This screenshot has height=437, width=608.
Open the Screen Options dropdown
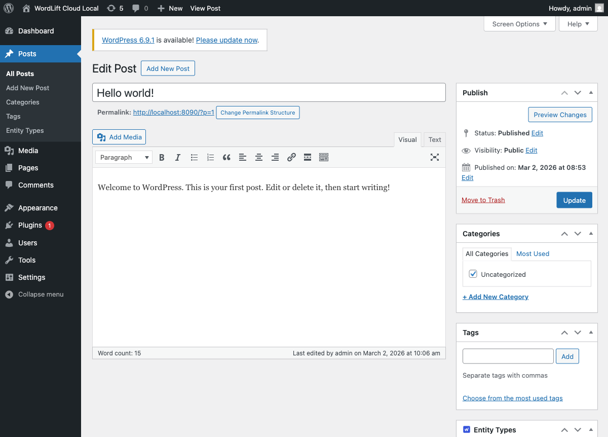coord(519,24)
